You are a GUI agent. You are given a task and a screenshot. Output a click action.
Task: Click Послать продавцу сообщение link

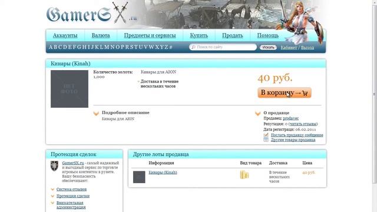pos(297,135)
